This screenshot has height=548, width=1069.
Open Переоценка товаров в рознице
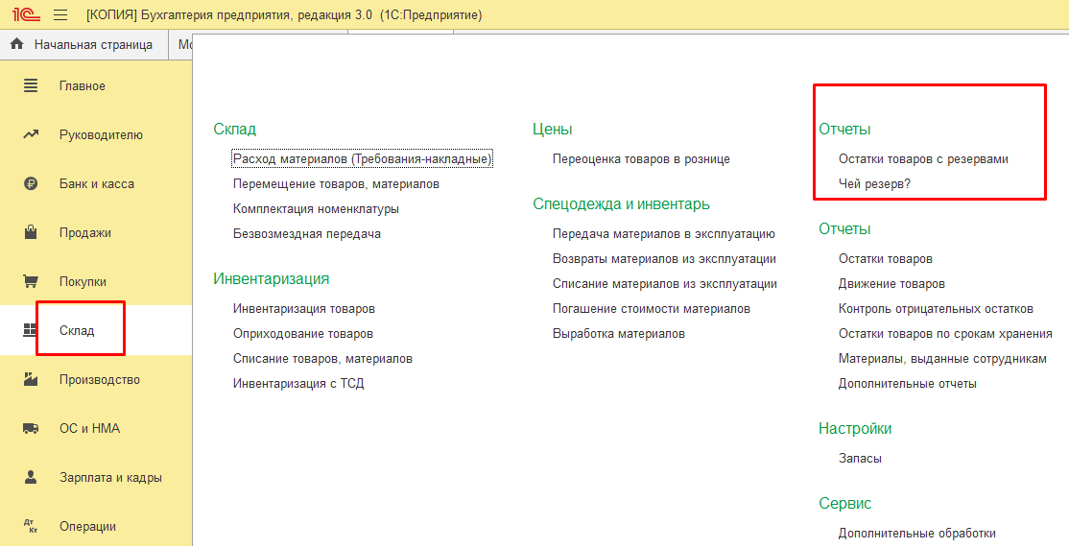[642, 158]
